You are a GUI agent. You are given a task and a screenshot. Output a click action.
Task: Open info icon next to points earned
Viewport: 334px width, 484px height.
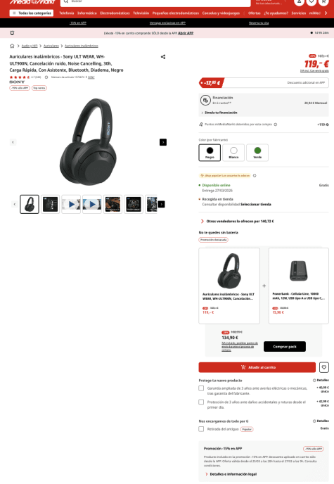pyautogui.click(x=276, y=125)
